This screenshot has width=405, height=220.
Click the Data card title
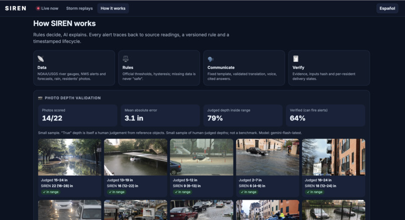coord(42,67)
